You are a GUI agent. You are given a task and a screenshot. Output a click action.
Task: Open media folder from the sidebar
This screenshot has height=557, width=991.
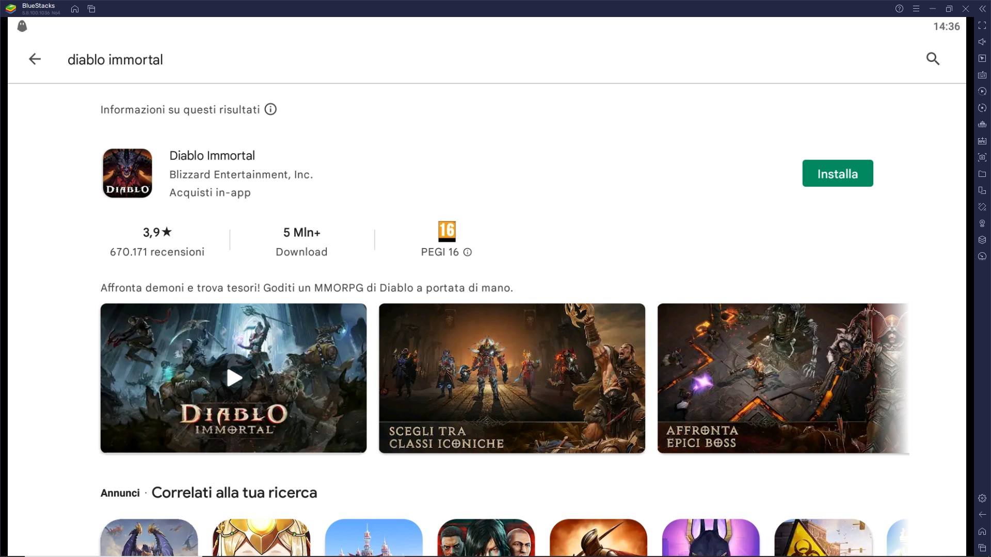tap(982, 174)
